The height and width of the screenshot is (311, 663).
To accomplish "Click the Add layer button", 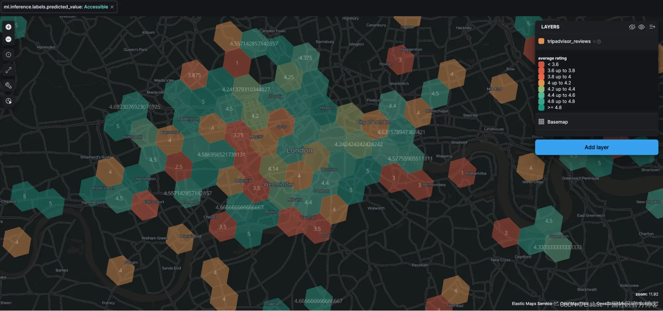I will click(596, 147).
